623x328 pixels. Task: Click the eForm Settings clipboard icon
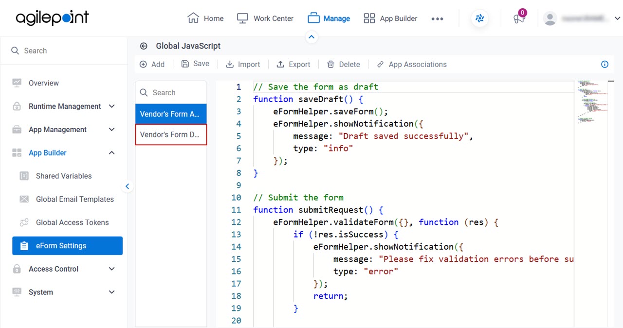click(x=24, y=246)
